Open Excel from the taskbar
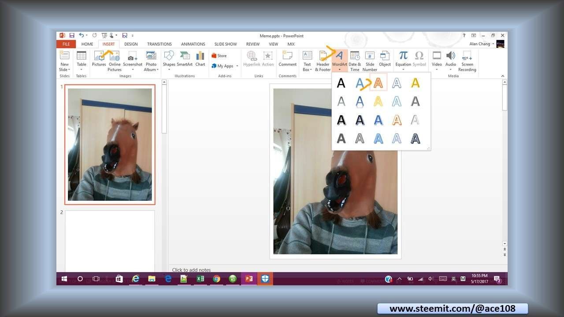Image resolution: width=564 pixels, height=317 pixels. pos(200,279)
